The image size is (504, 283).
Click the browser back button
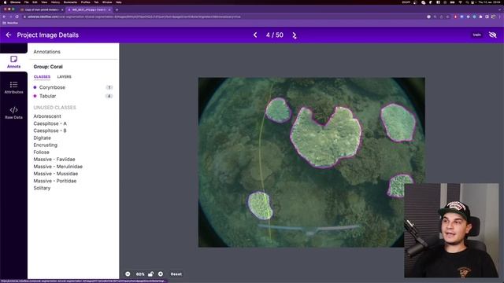[4, 17]
